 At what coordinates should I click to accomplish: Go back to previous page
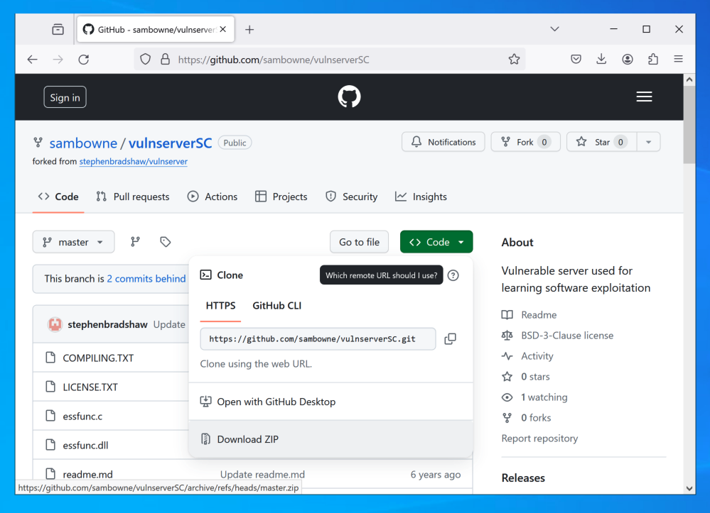coord(32,59)
